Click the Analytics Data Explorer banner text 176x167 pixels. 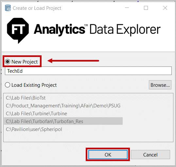[x=97, y=29]
